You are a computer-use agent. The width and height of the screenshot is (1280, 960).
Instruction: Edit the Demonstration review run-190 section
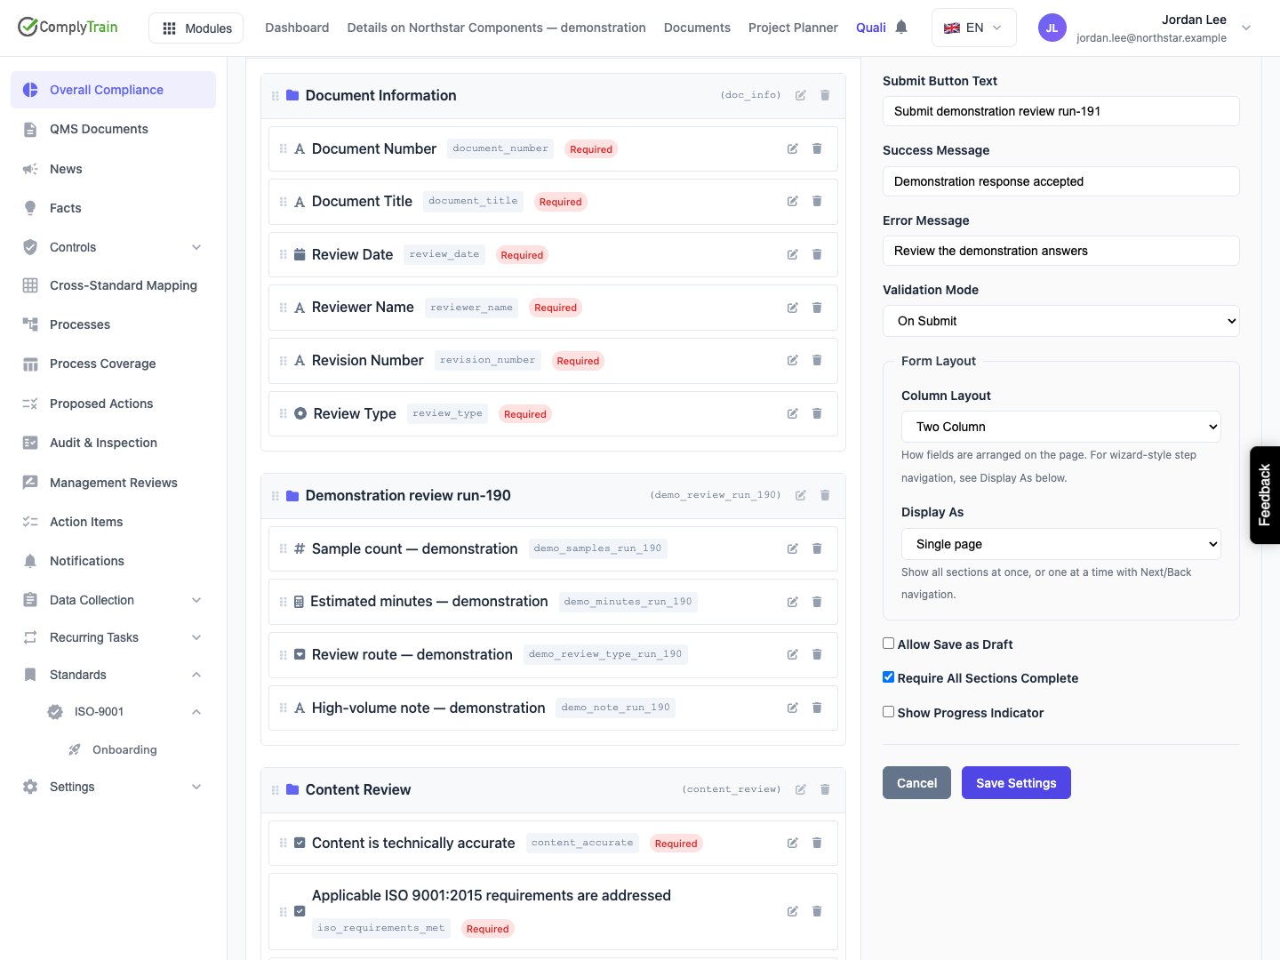pyautogui.click(x=800, y=495)
